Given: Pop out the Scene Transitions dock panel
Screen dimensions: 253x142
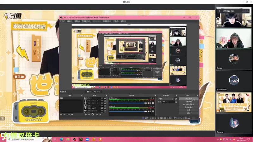Looking at the screenshot, I should click(x=176, y=96).
